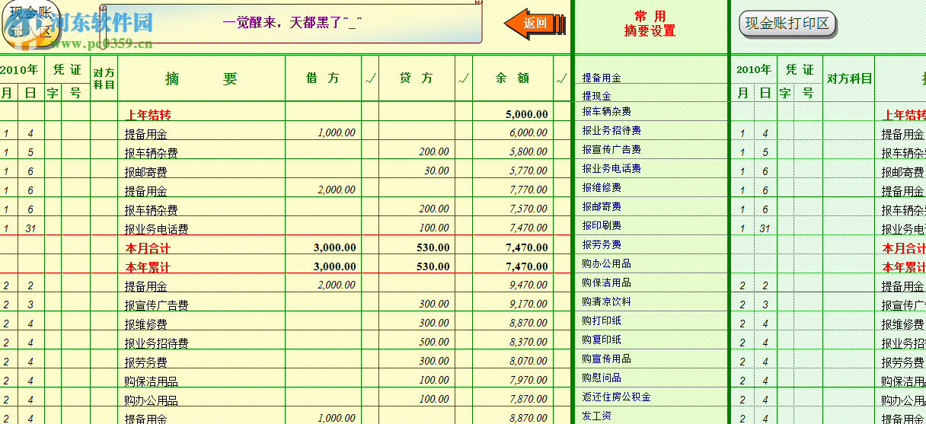Pick 报宣传广告费 in the common summary list

611,150
